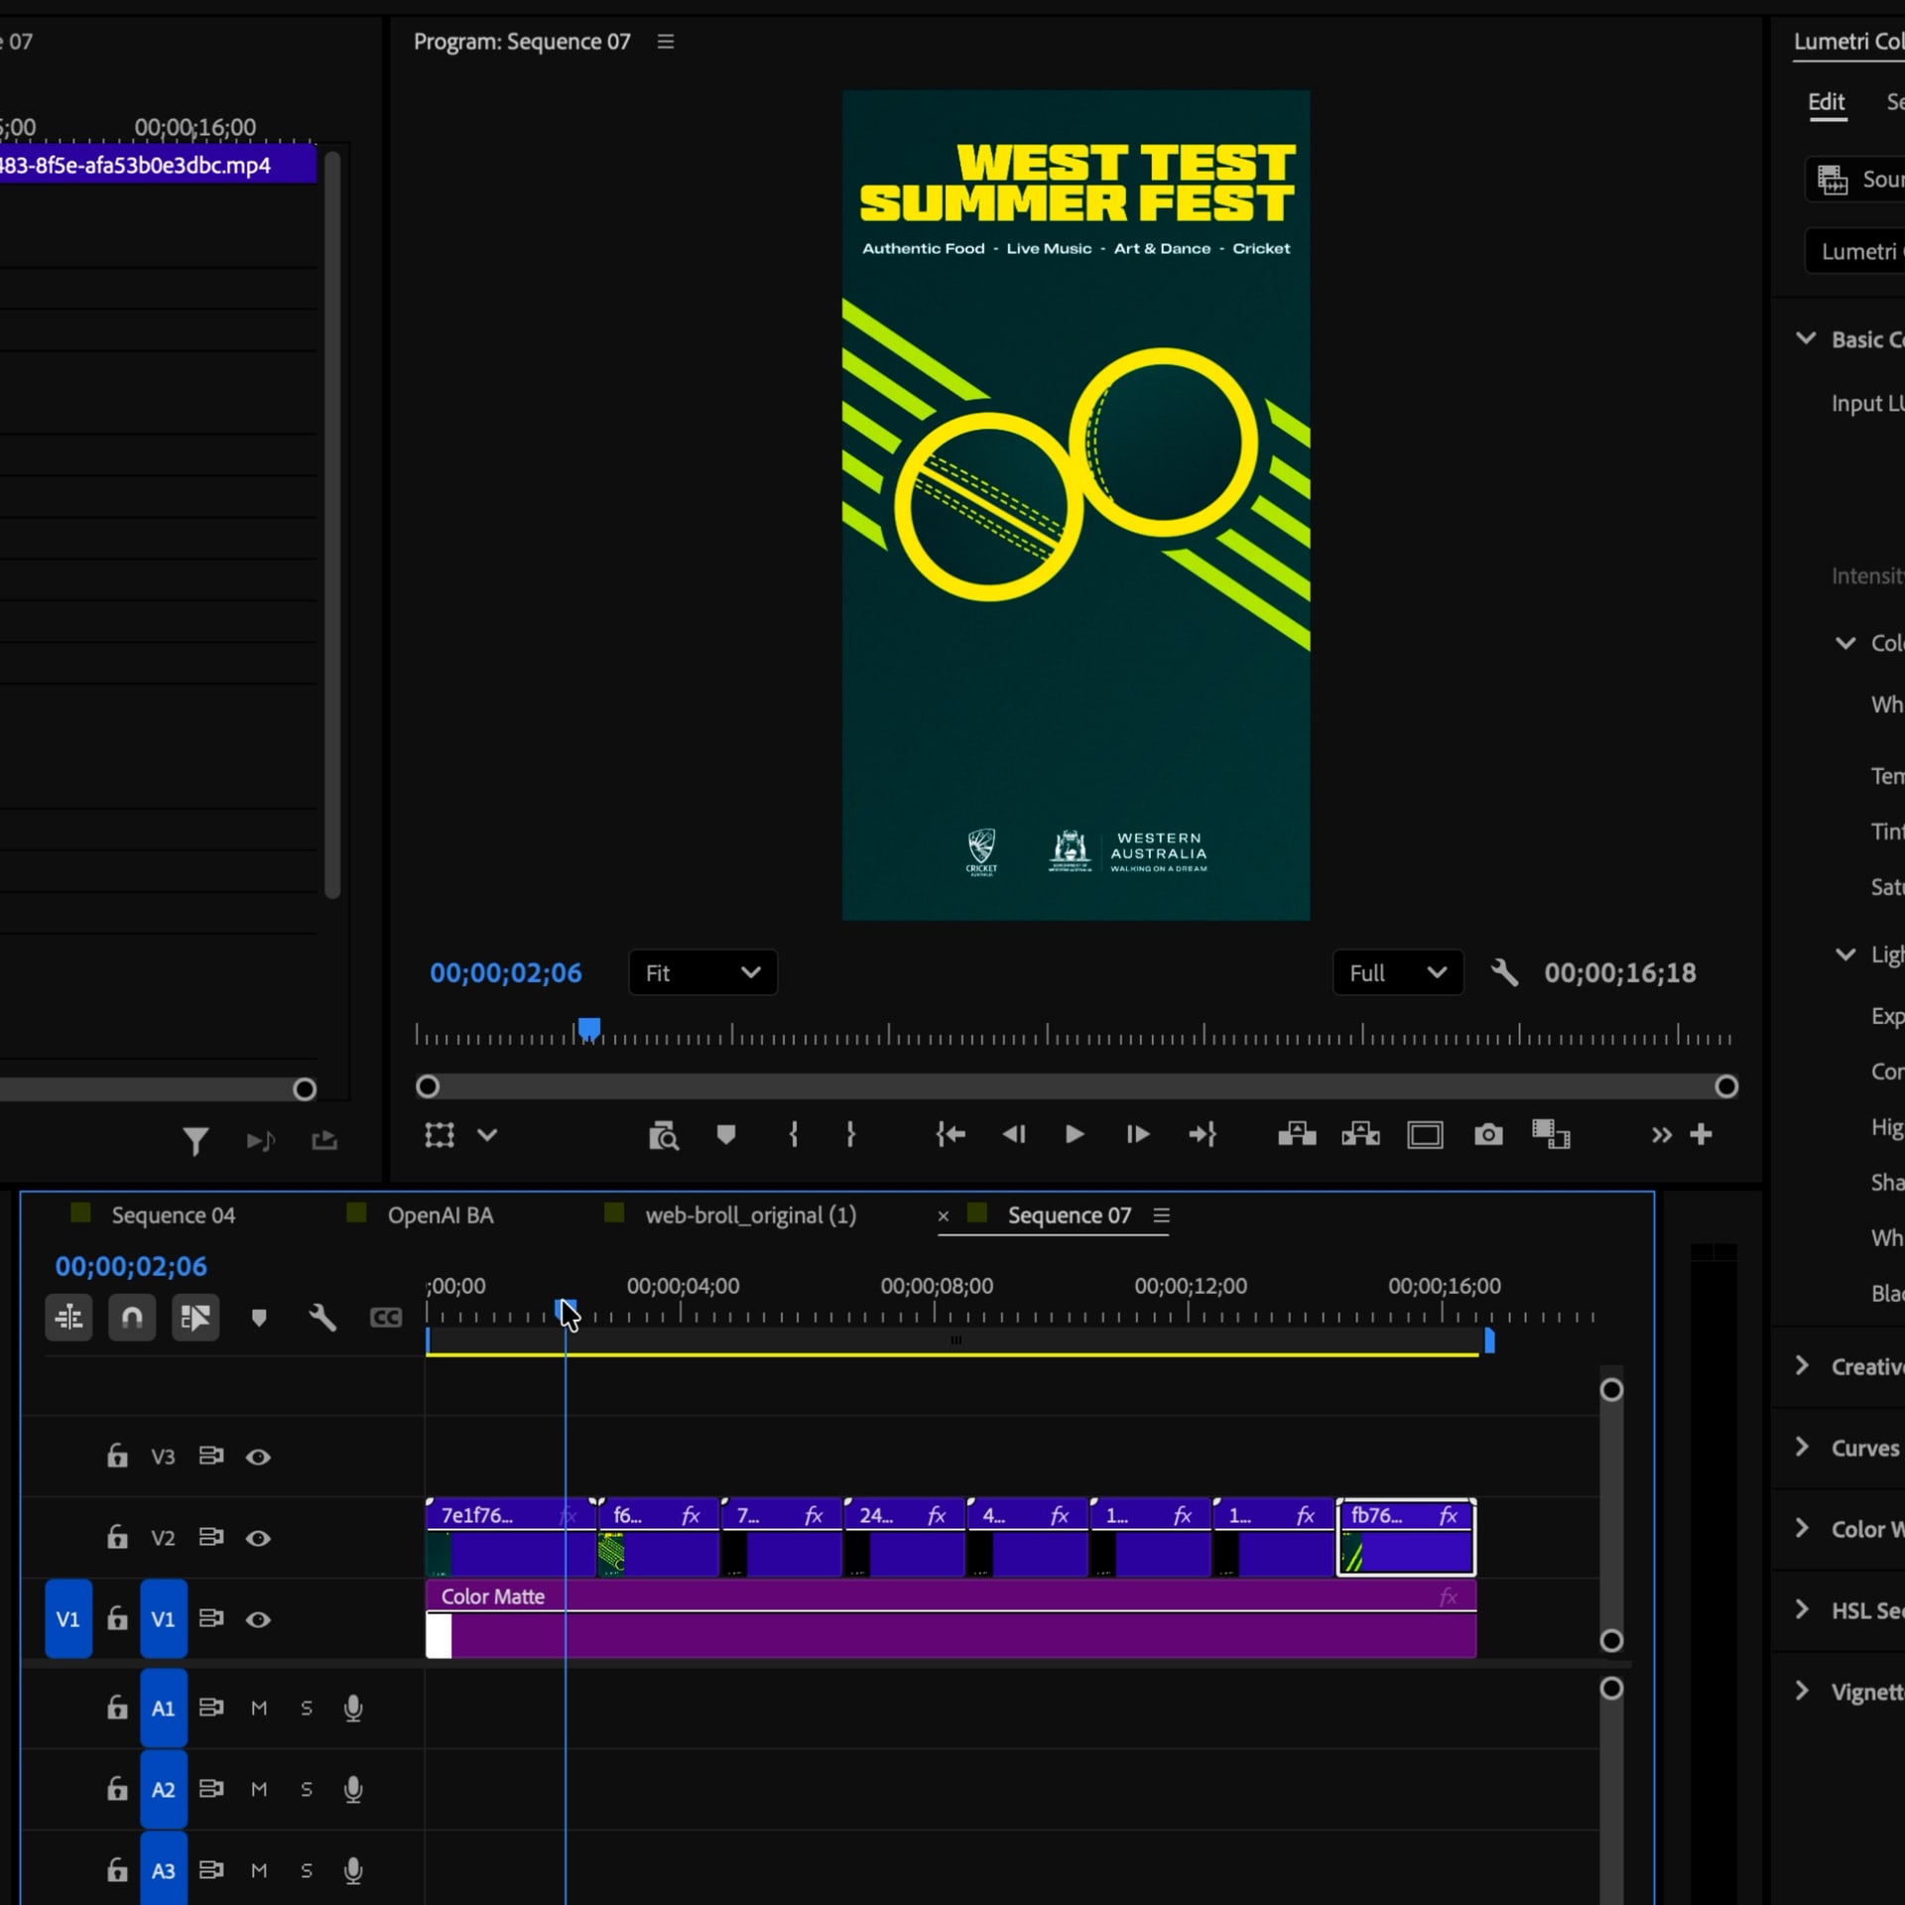The image size is (1905, 1905).
Task: Mute the A1 audio track
Action: (259, 1708)
